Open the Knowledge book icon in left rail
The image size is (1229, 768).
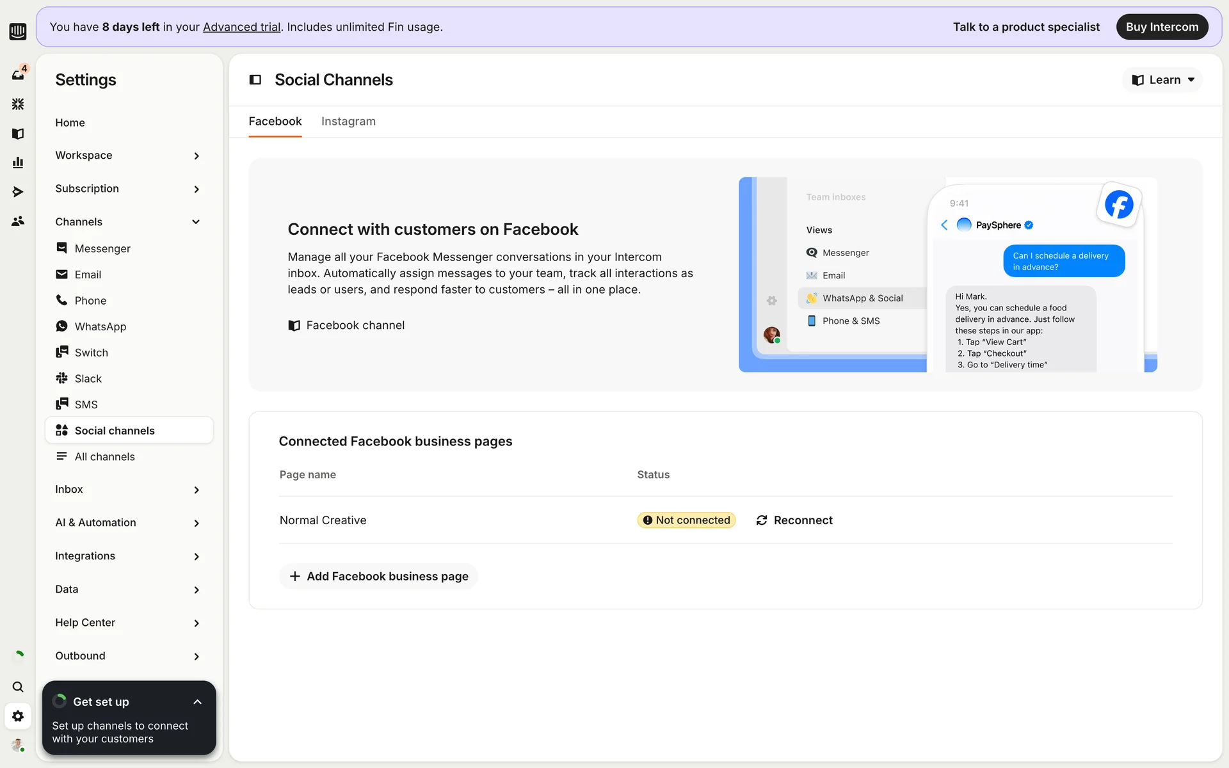point(18,133)
